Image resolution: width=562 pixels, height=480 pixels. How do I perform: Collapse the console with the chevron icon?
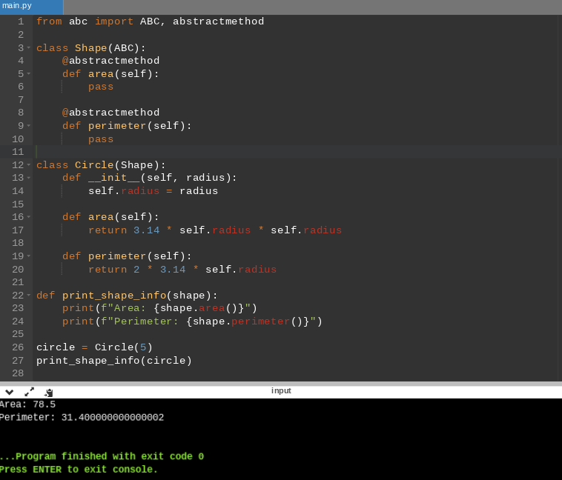[10, 393]
